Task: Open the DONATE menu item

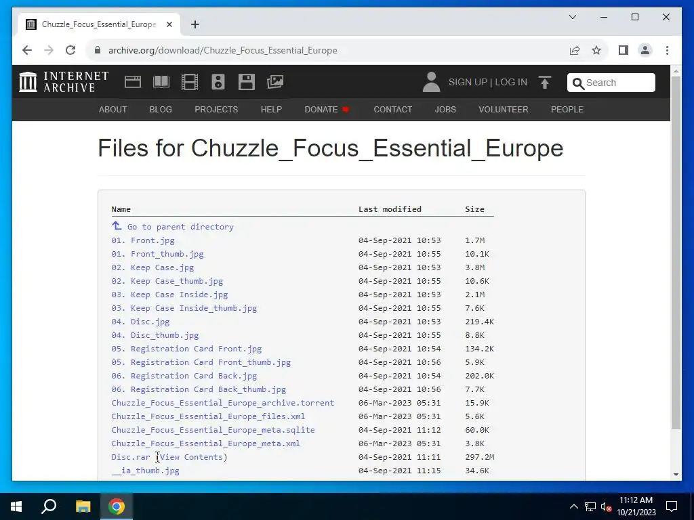Action: (327, 109)
